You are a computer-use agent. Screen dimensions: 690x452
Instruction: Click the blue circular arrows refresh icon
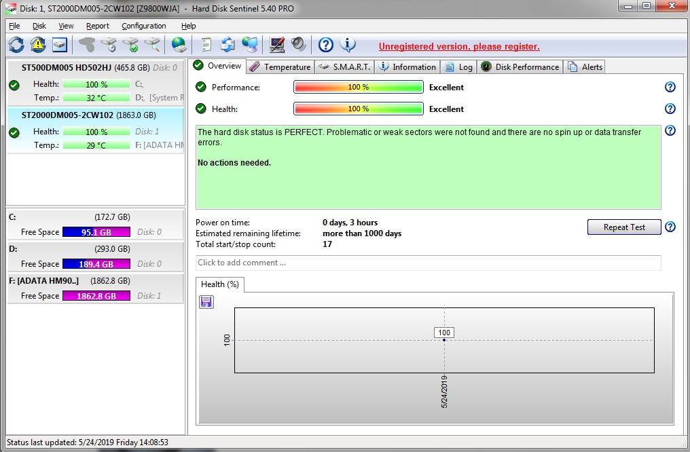coord(16,44)
